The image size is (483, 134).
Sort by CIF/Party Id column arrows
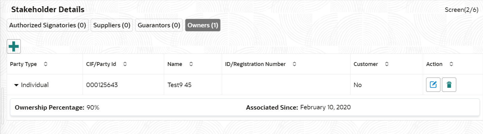[x=125, y=64]
